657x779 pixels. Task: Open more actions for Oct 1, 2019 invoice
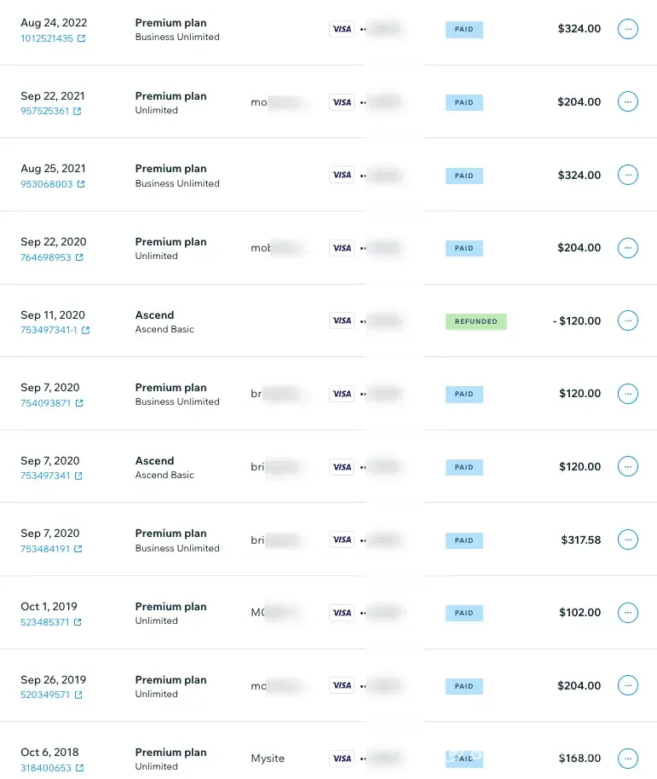click(x=627, y=613)
